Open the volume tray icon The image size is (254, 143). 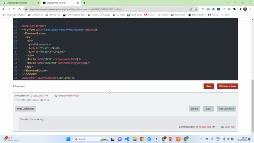tap(228, 139)
